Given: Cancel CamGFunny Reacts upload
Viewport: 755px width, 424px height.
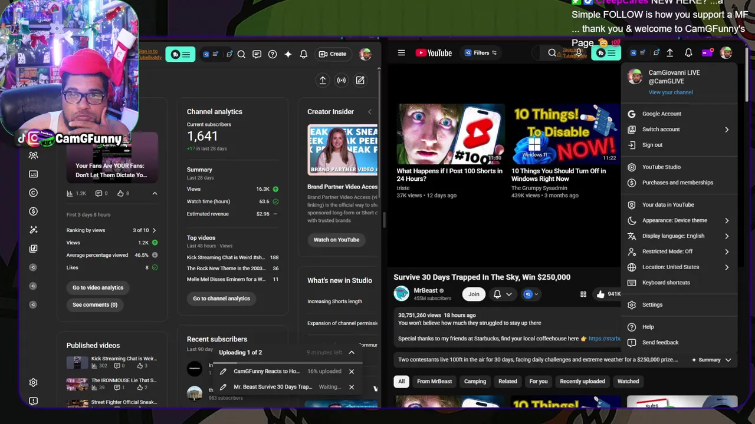Looking at the screenshot, I should click(x=352, y=372).
